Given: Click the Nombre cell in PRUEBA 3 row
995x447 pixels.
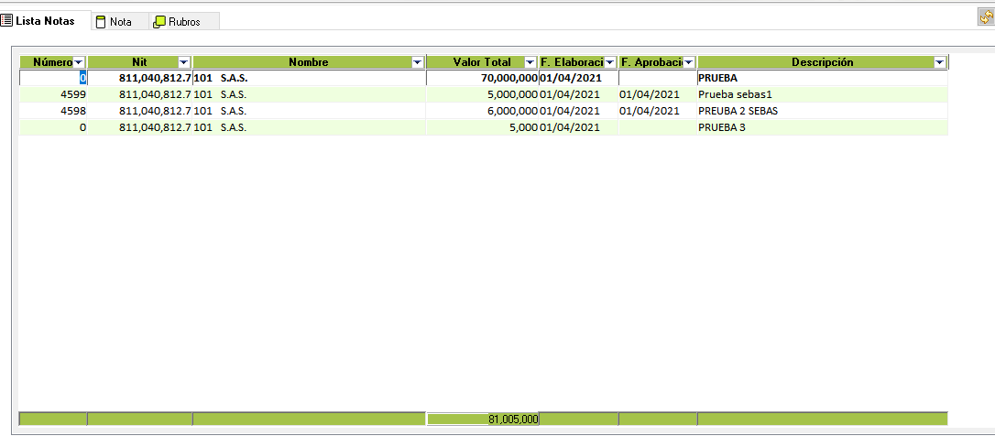Looking at the screenshot, I should pyautogui.click(x=309, y=127).
